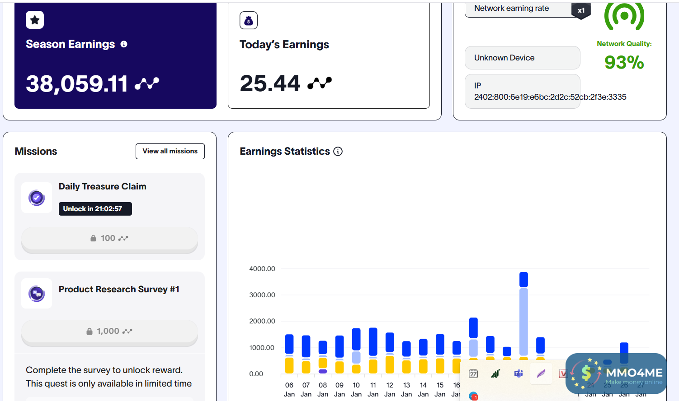Click the green network signal icon
The image size is (679, 401).
pyautogui.click(x=624, y=15)
